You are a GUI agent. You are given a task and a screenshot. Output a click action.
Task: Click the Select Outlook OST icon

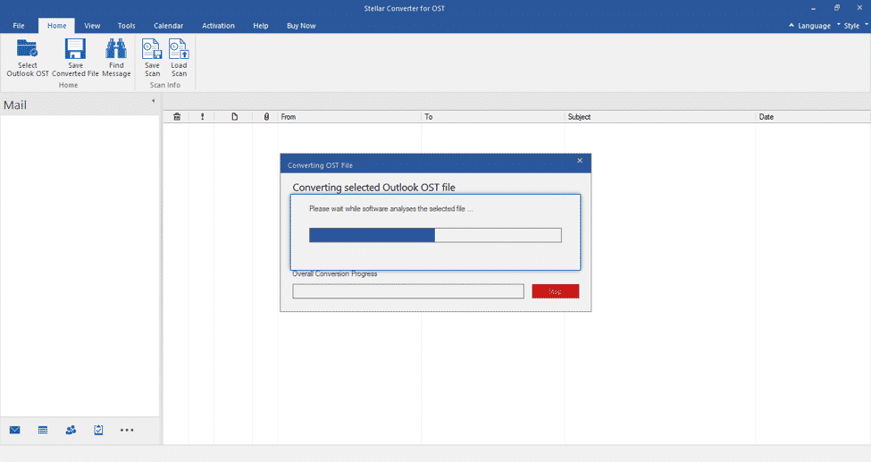click(27, 49)
